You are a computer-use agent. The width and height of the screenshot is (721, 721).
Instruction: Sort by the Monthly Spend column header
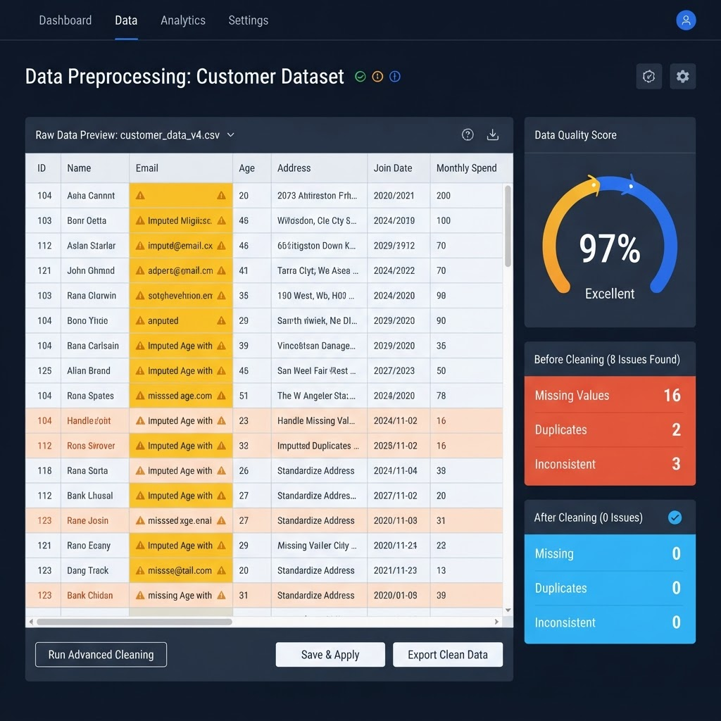(466, 168)
